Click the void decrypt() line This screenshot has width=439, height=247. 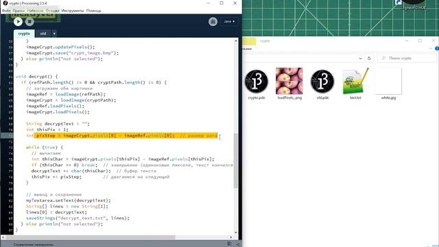[36, 76]
